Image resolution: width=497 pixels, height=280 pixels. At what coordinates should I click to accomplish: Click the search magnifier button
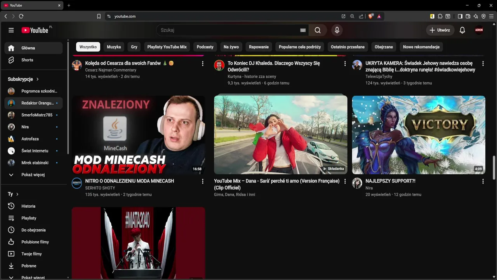coord(318,30)
